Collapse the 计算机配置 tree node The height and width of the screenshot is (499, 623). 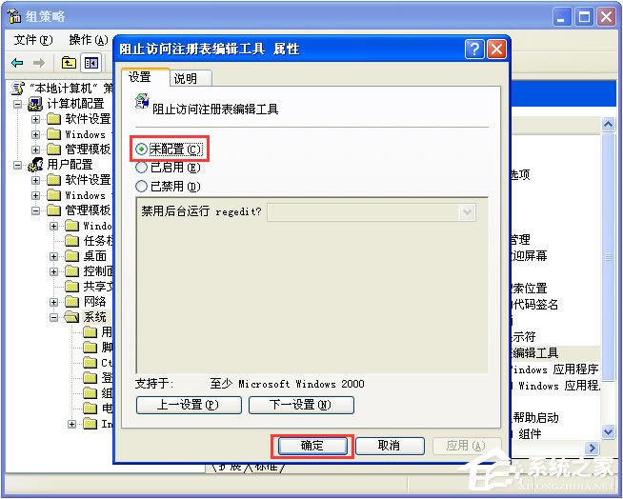click(17, 104)
